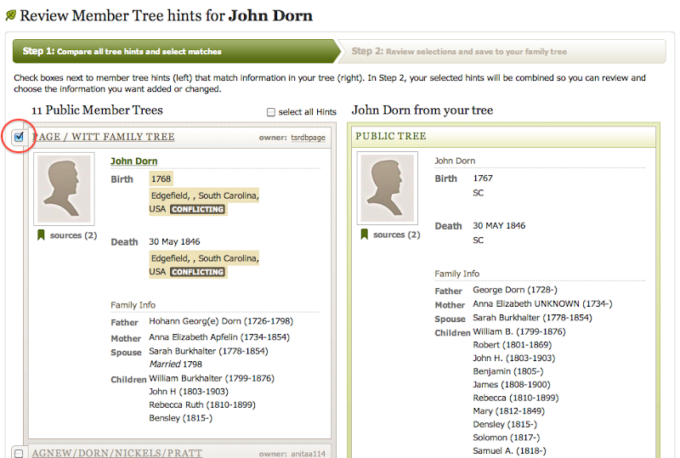Click child Solomon (1817-)
Image resolution: width=680 pixels, height=458 pixels.
click(x=507, y=438)
